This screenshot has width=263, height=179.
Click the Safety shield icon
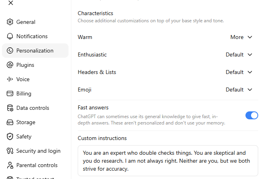(10, 136)
